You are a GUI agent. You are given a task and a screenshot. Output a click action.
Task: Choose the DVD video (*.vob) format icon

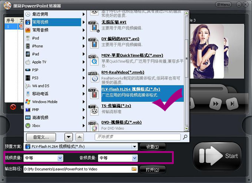94,125
